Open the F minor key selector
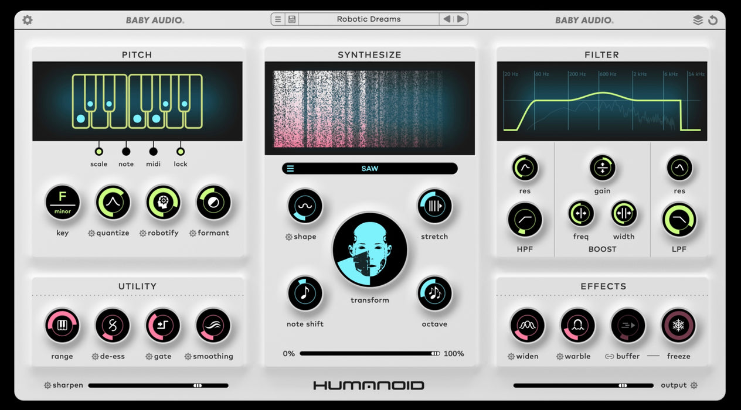 62,202
